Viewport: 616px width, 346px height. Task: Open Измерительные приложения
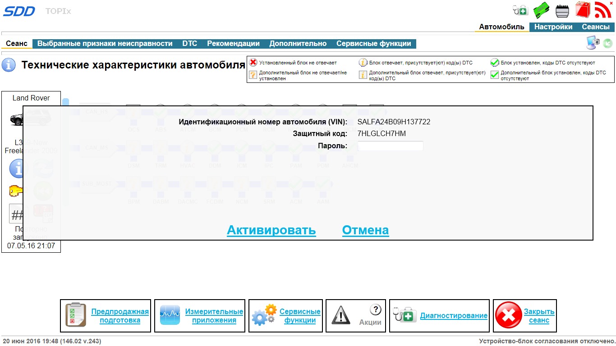200,316
